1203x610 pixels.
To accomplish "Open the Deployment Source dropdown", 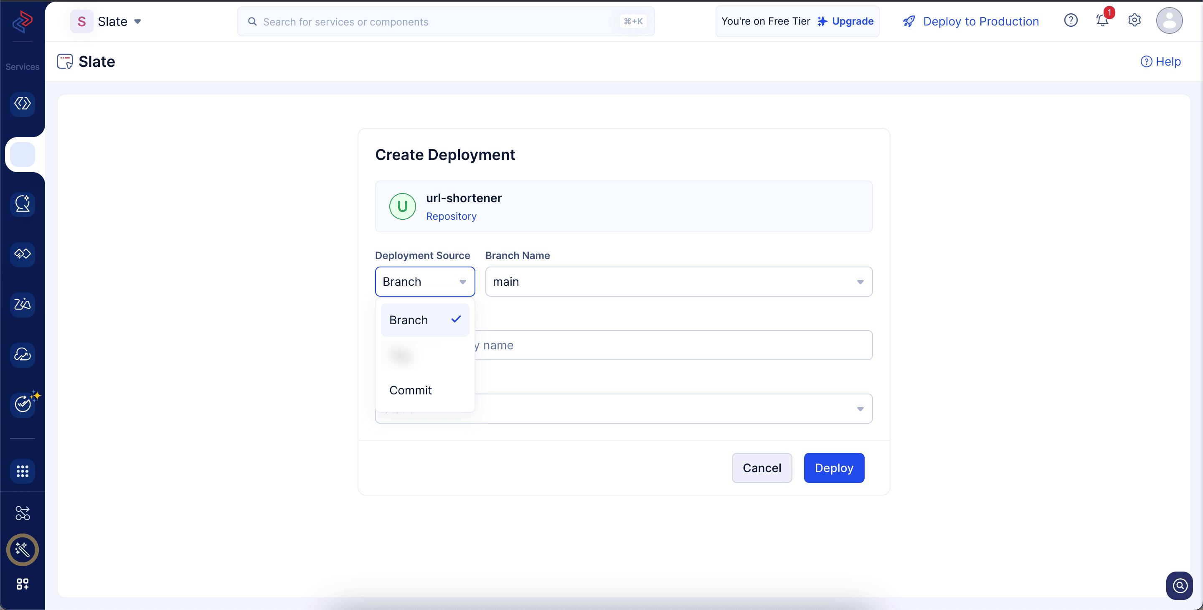I will (x=425, y=282).
